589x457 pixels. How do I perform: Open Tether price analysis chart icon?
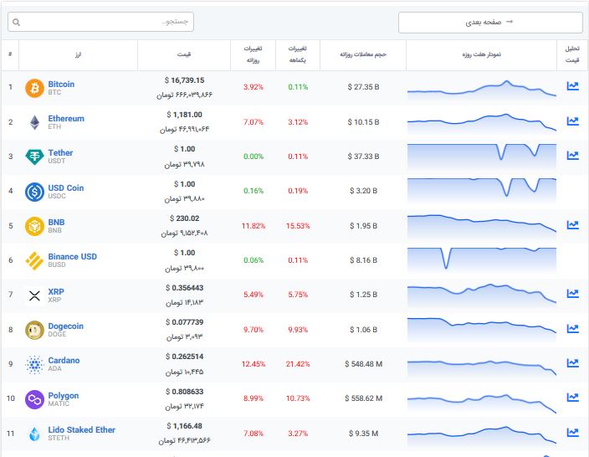(572, 155)
